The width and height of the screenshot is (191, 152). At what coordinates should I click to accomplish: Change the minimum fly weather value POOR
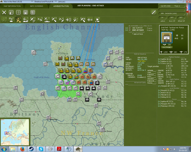click(x=140, y=75)
